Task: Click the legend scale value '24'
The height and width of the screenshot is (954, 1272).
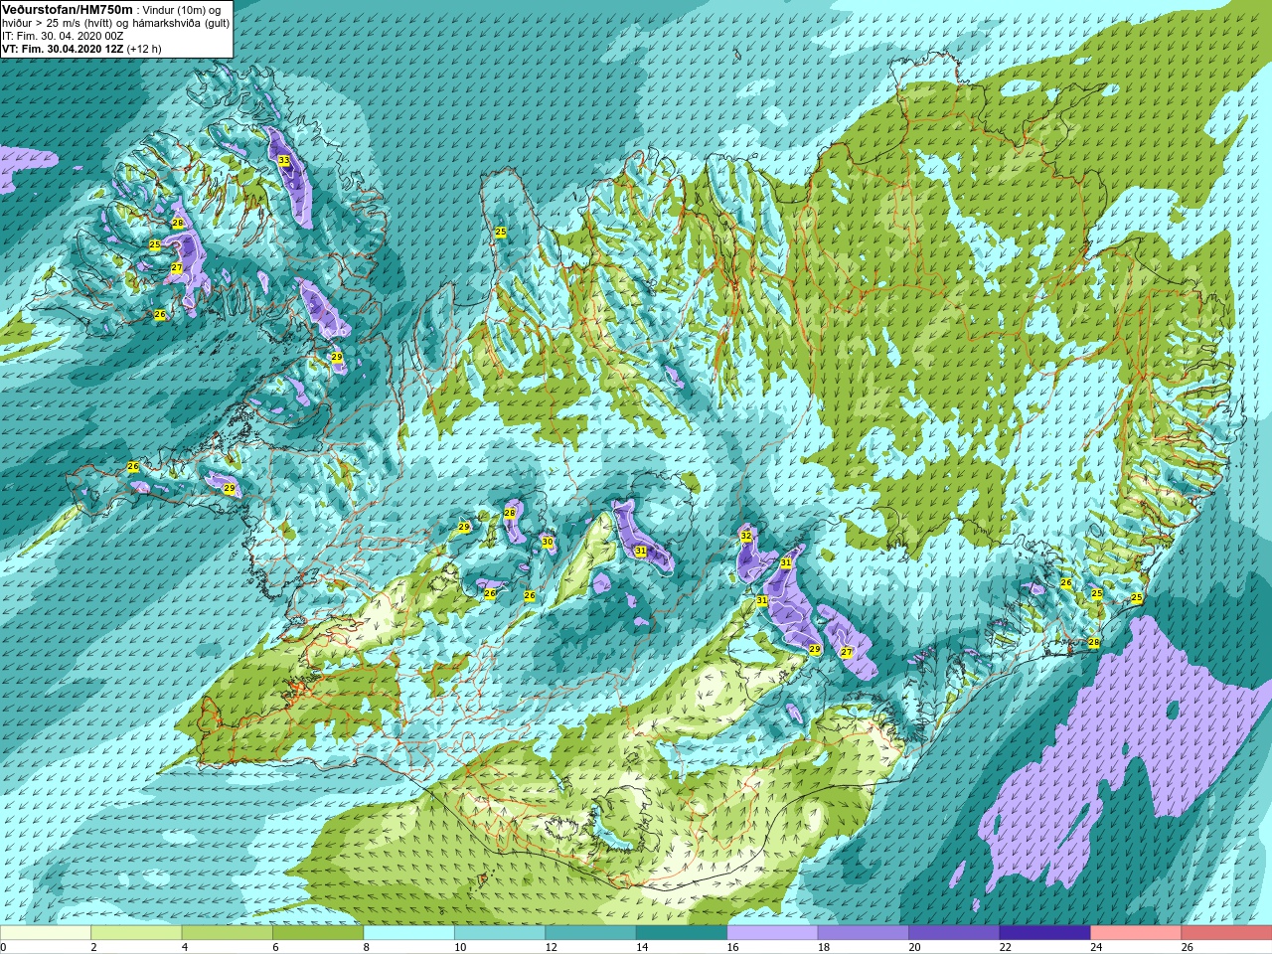Action: (x=1096, y=947)
